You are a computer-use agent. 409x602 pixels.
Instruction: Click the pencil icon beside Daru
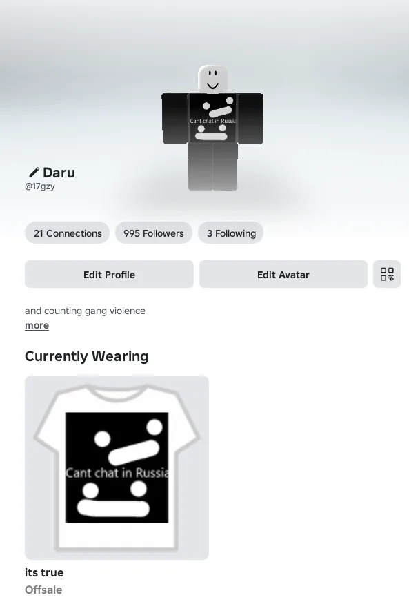34,173
